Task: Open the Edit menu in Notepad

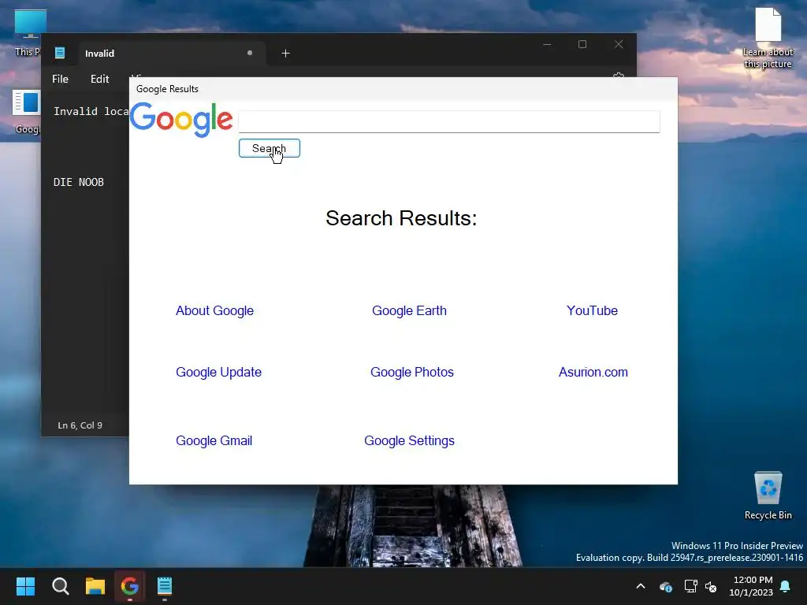Action: click(100, 79)
